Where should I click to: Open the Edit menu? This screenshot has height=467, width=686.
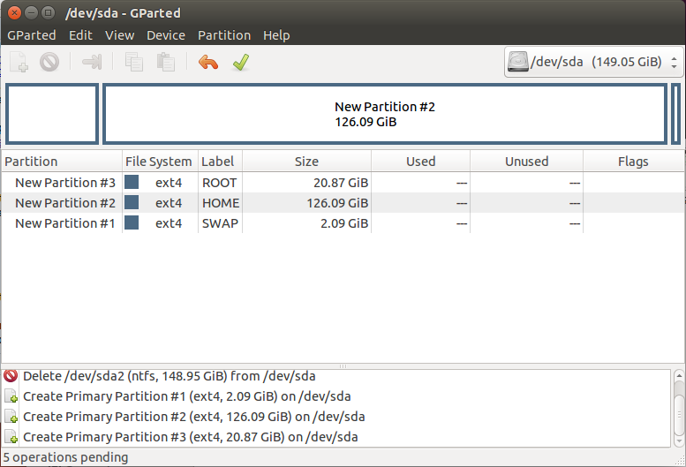coord(80,35)
